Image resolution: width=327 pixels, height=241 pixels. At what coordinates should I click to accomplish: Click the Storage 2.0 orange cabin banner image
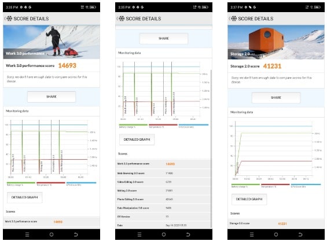click(276, 42)
